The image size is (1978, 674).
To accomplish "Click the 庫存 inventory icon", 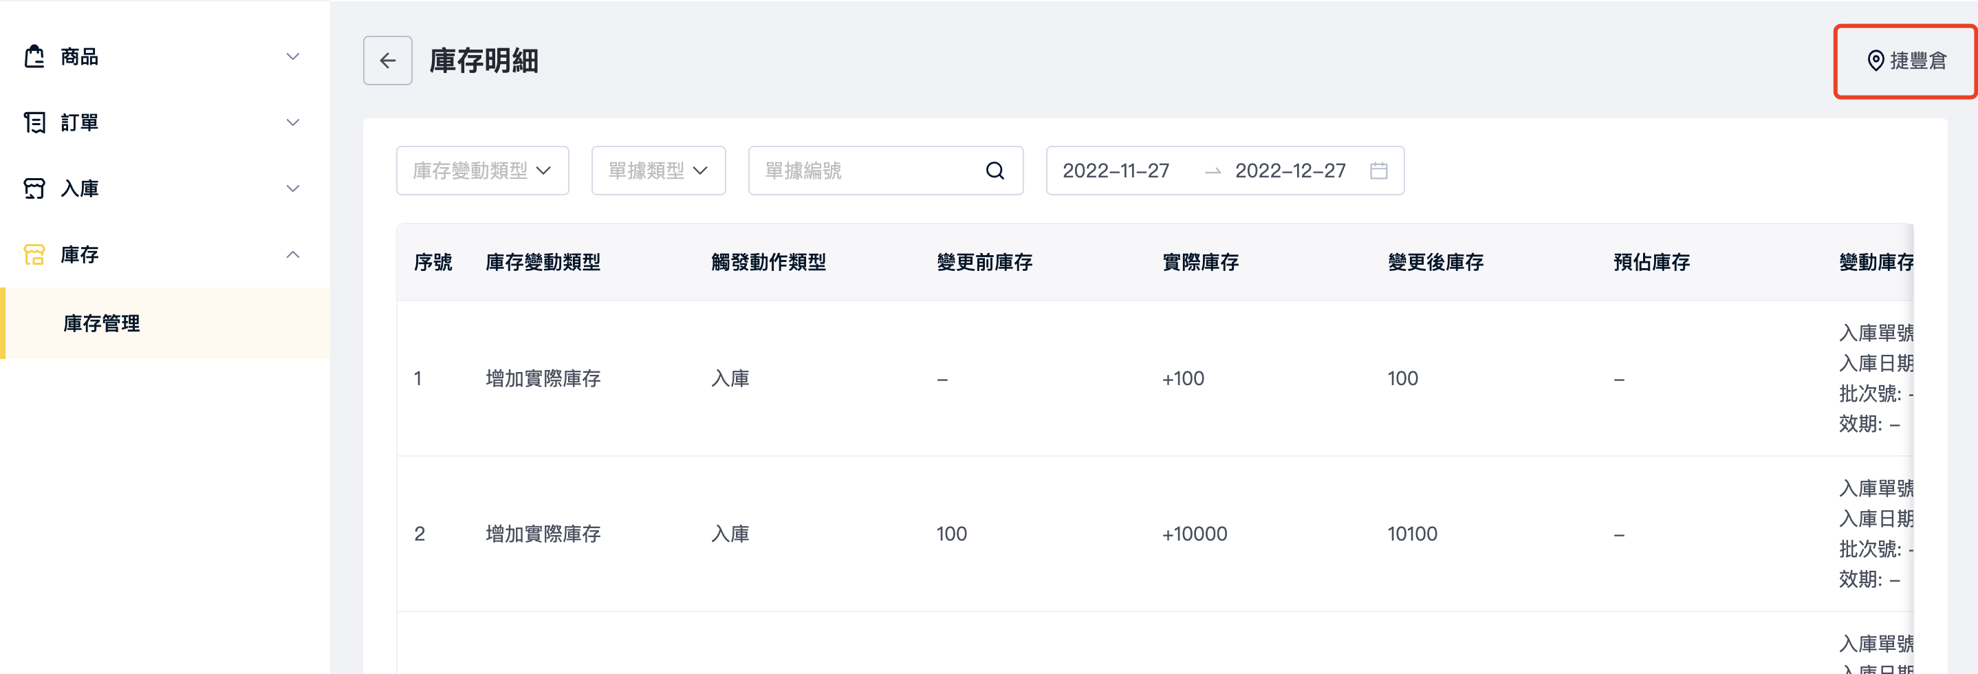I will (34, 255).
